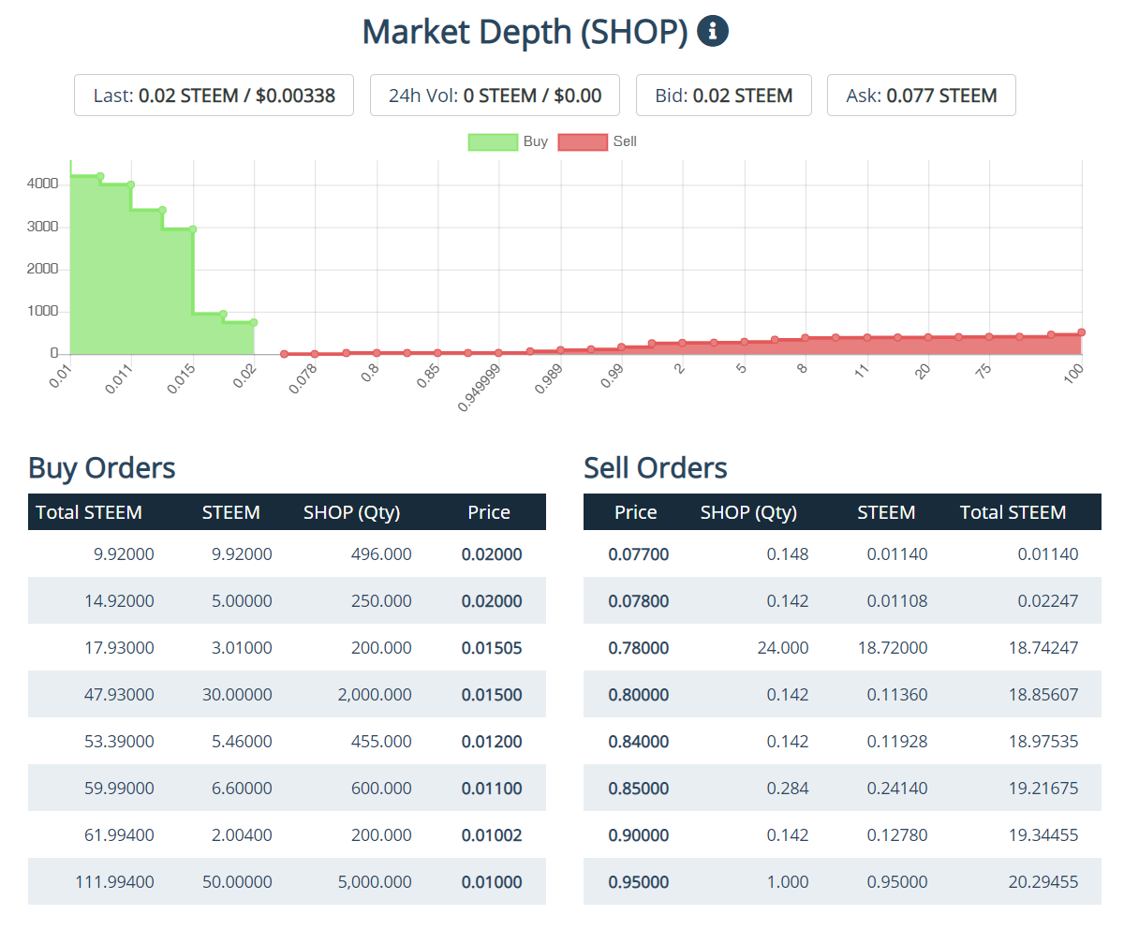Click the green Buy legend swatch
1124x944 pixels.
point(493,141)
